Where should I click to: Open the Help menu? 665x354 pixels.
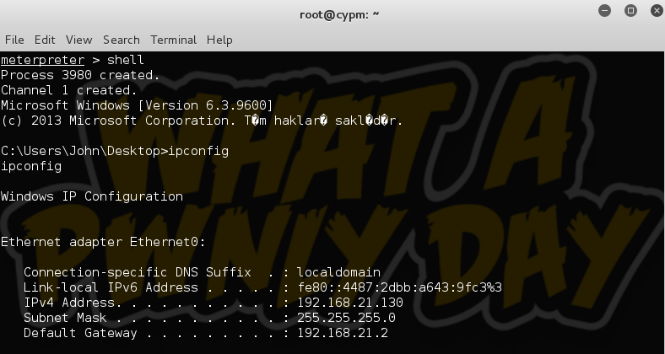click(219, 40)
